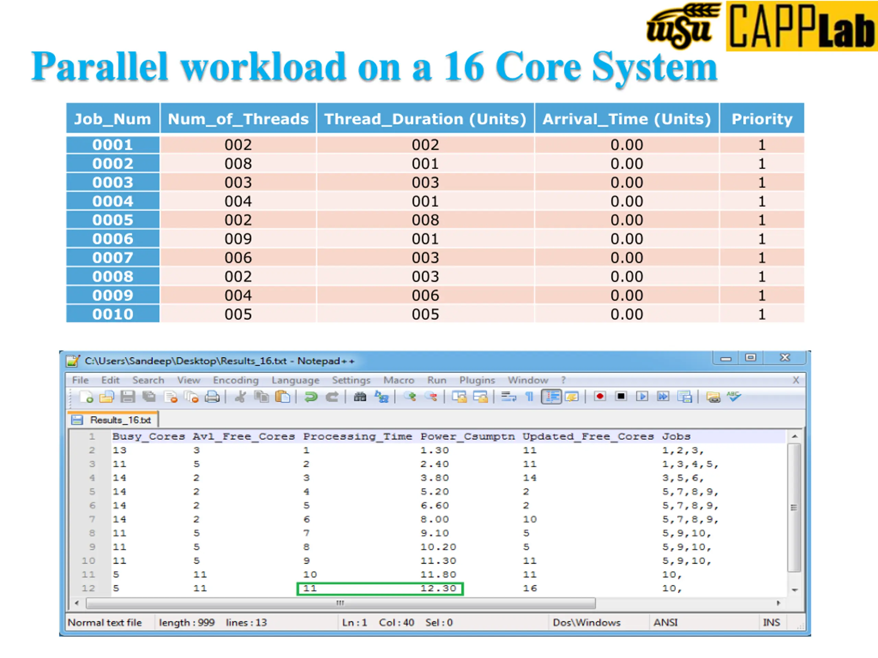Viewport: 878px width, 658px height.
Task: Open the Run menu
Action: point(437,380)
